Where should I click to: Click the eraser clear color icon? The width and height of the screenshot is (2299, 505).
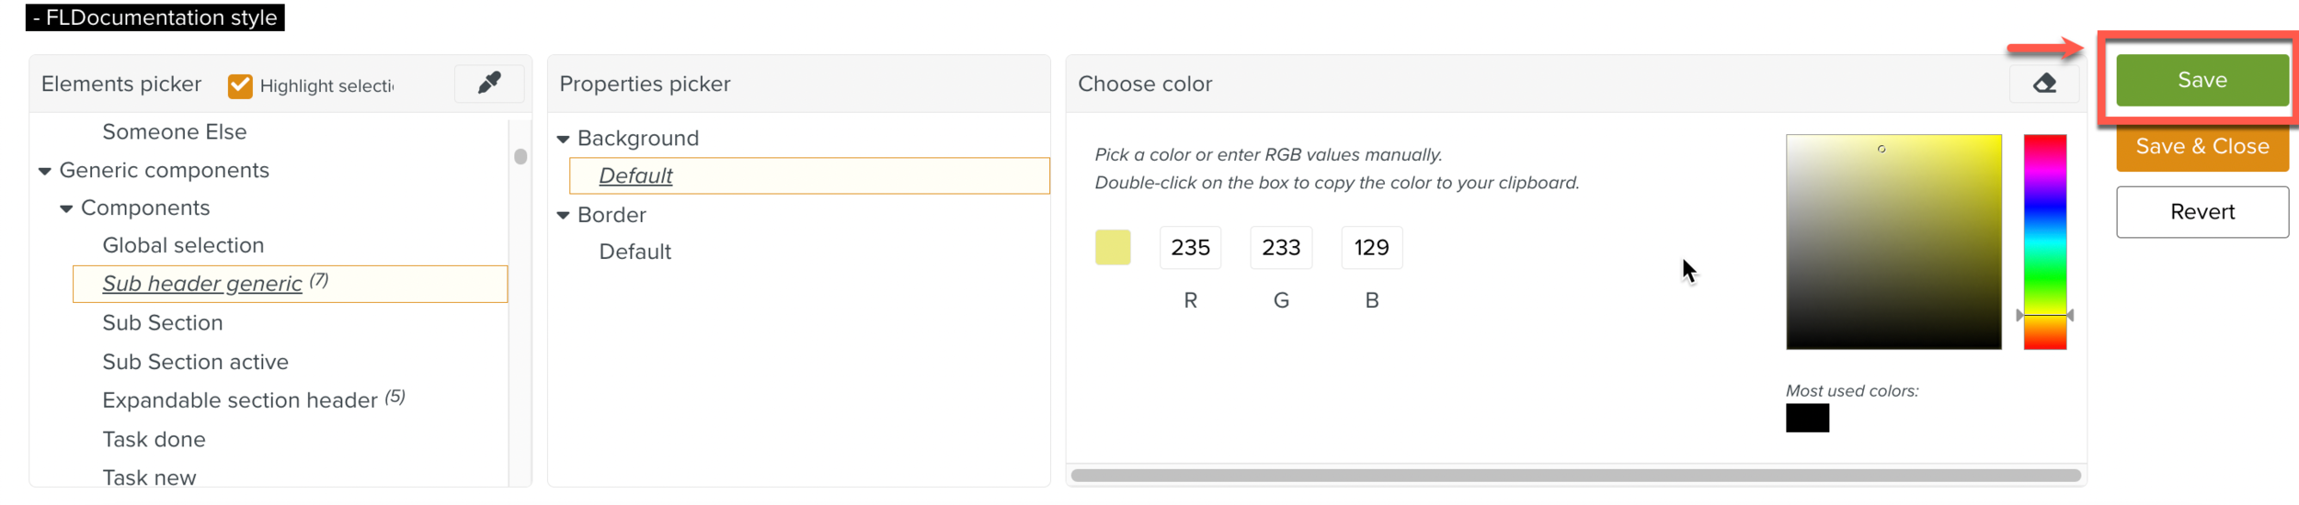point(2043,84)
